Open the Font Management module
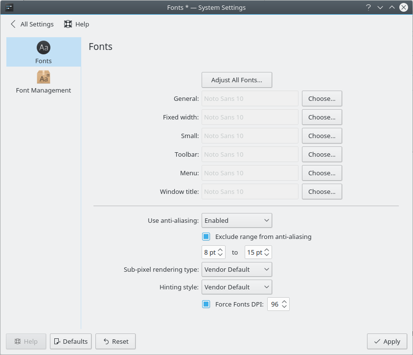Viewport: 413px width, 355px height. pos(44,82)
